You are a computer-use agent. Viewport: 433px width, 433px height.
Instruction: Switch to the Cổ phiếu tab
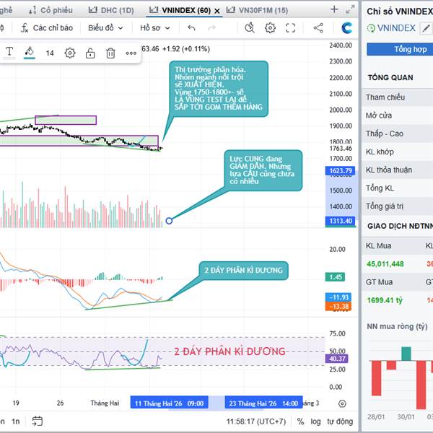click(51, 11)
